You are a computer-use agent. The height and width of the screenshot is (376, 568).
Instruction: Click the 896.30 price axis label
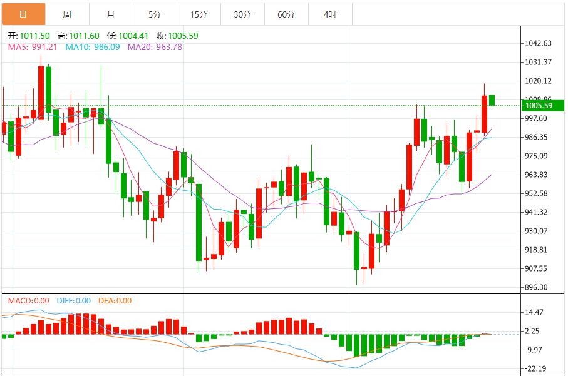tap(536, 287)
